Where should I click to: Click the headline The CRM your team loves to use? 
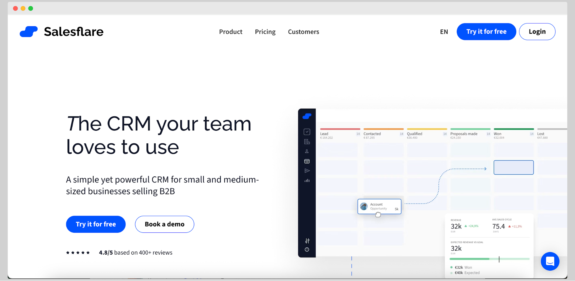(x=159, y=135)
